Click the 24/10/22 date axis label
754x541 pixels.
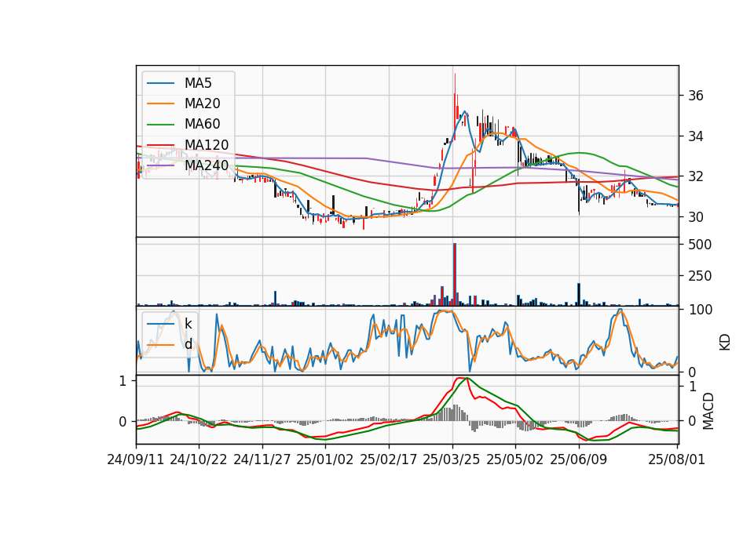pos(199,459)
